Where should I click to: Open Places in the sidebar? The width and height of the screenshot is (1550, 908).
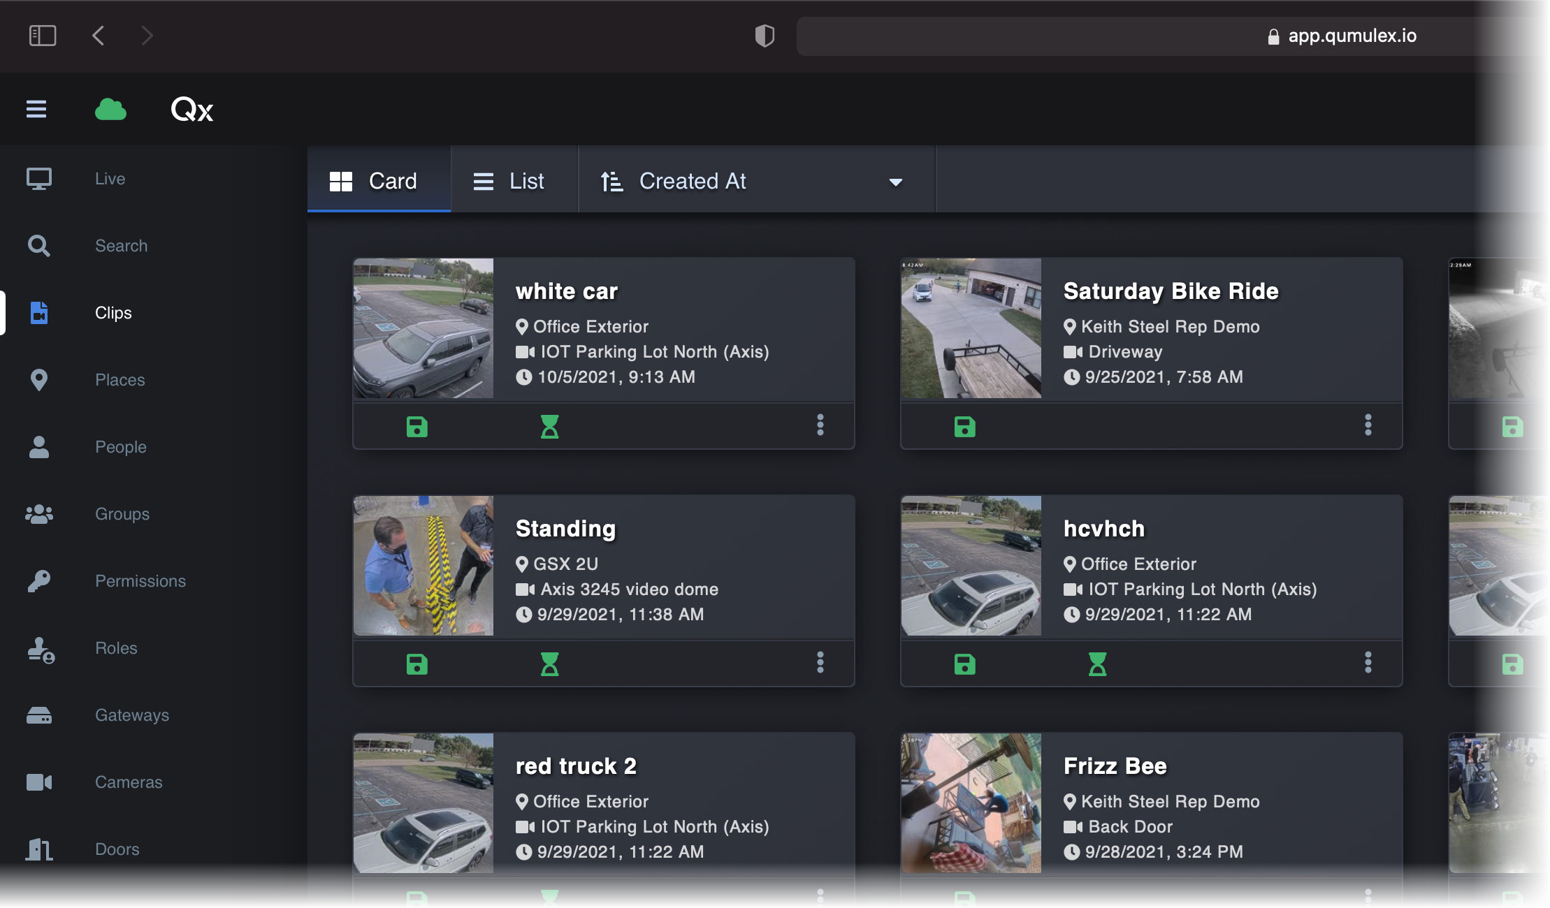tap(119, 380)
